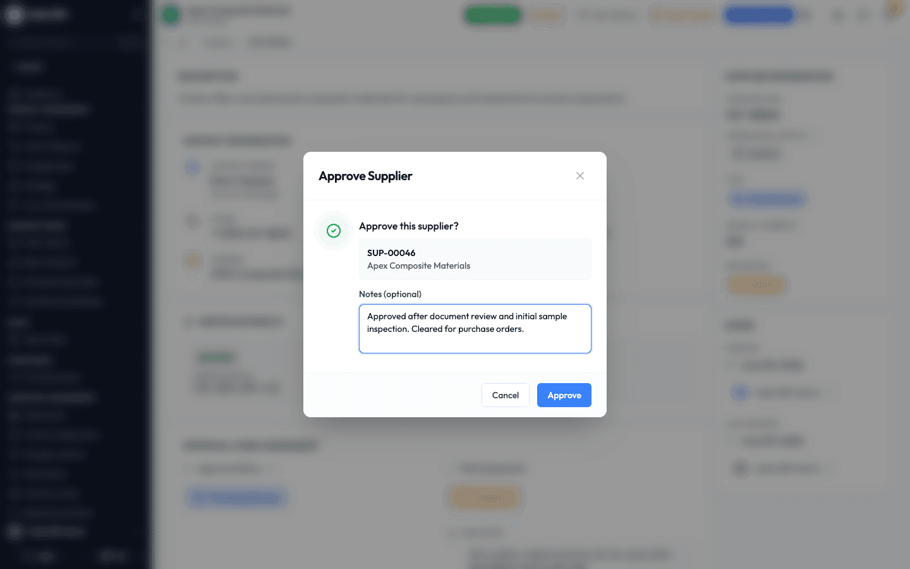The width and height of the screenshot is (910, 569).
Task: Close the Approve Supplier dialog
Action: pos(580,176)
